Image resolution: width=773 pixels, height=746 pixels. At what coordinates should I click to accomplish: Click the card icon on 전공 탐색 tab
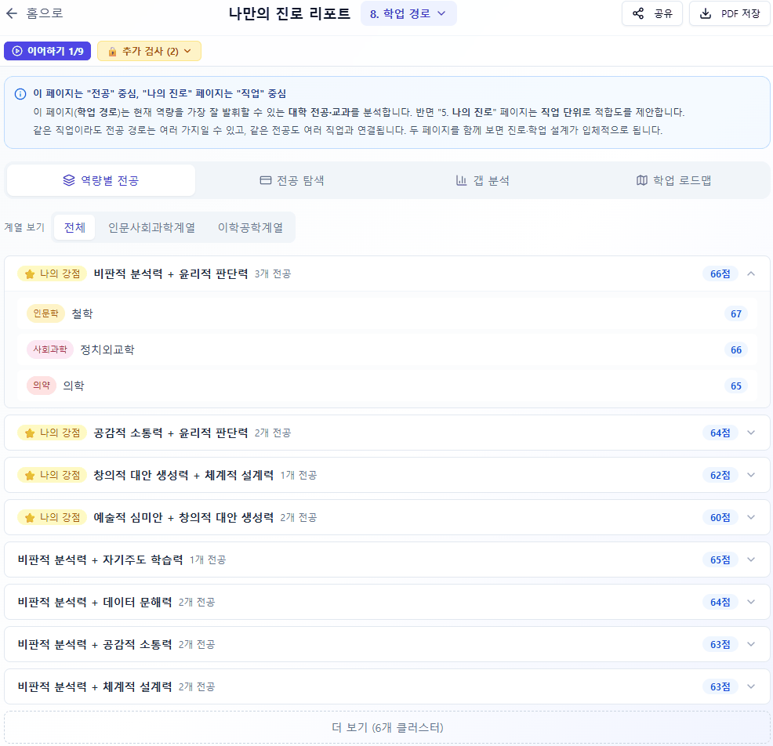[265, 180]
